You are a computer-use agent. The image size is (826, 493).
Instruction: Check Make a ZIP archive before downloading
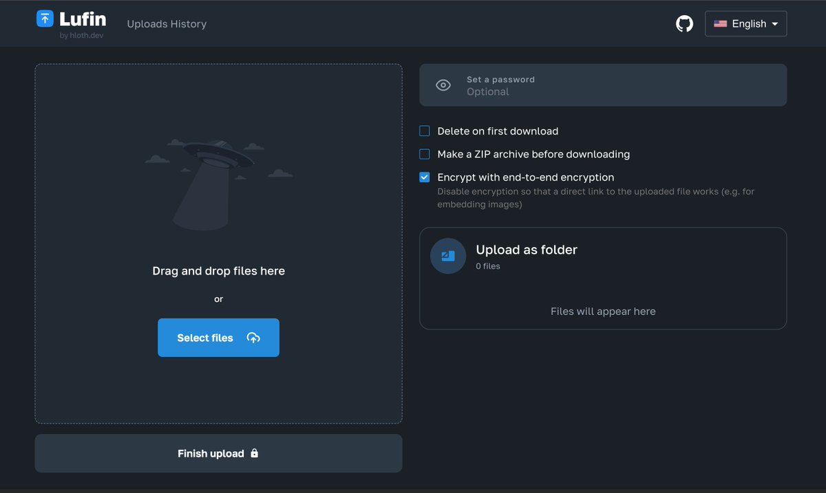[x=425, y=154]
